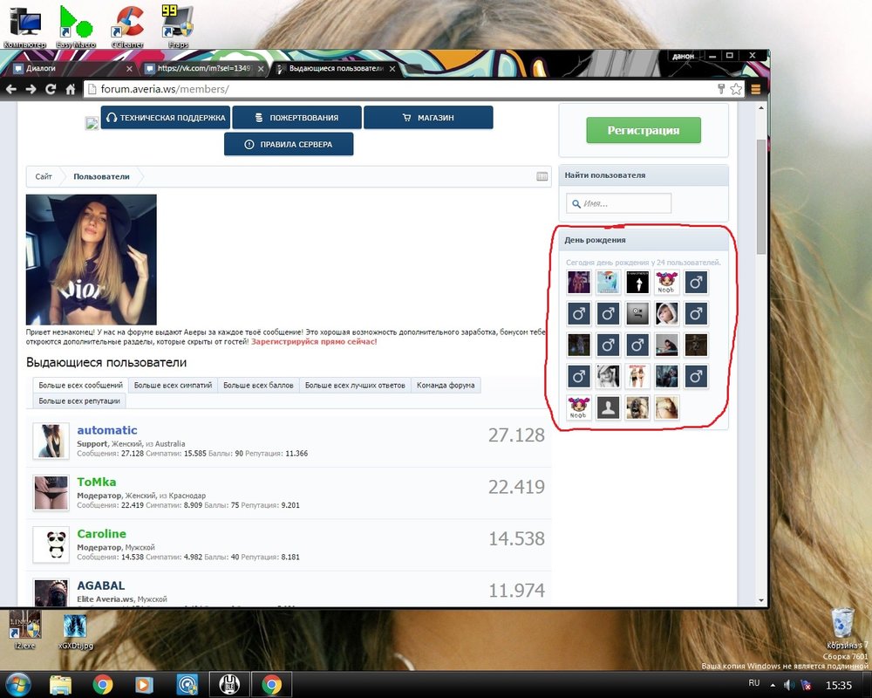Open the Техническая поддержка section

165,118
